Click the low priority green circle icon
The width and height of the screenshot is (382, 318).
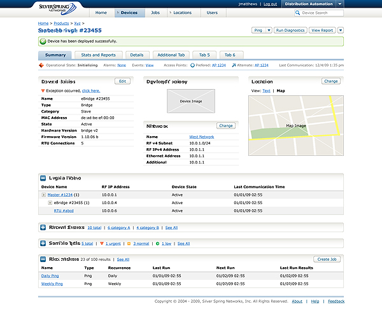click(159, 244)
